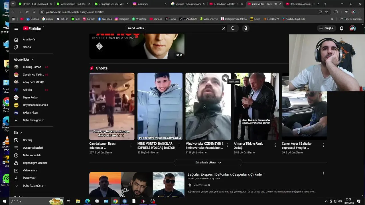Viewport: 365px width, 205px height.
Task: Expand Abonelikler section chevron
Action: (x=32, y=60)
